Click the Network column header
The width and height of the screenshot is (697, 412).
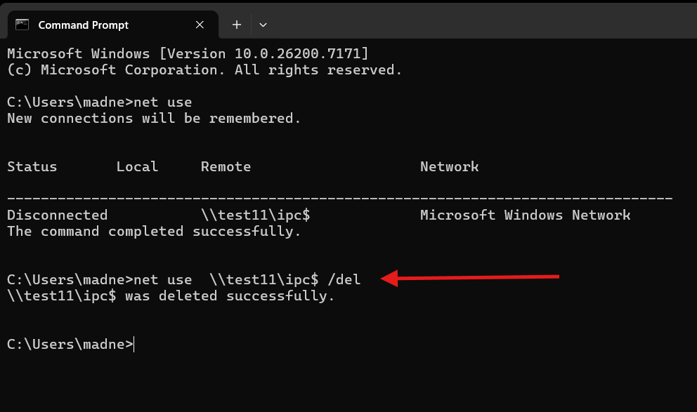point(450,167)
